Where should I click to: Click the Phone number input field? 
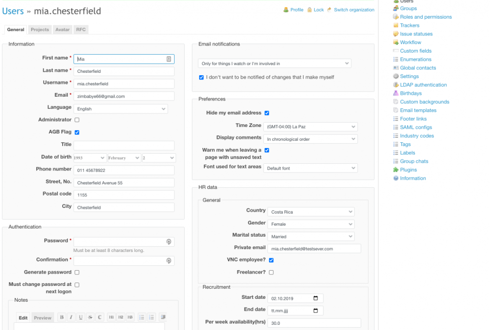pyautogui.click(x=124, y=170)
